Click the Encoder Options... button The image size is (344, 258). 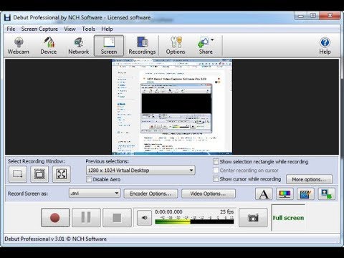click(150, 193)
